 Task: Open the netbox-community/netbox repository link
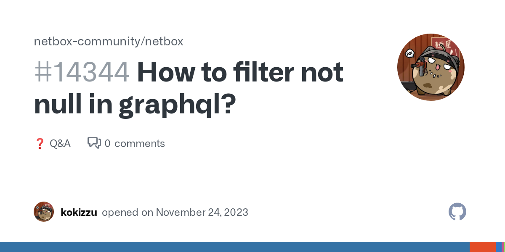click(x=109, y=42)
